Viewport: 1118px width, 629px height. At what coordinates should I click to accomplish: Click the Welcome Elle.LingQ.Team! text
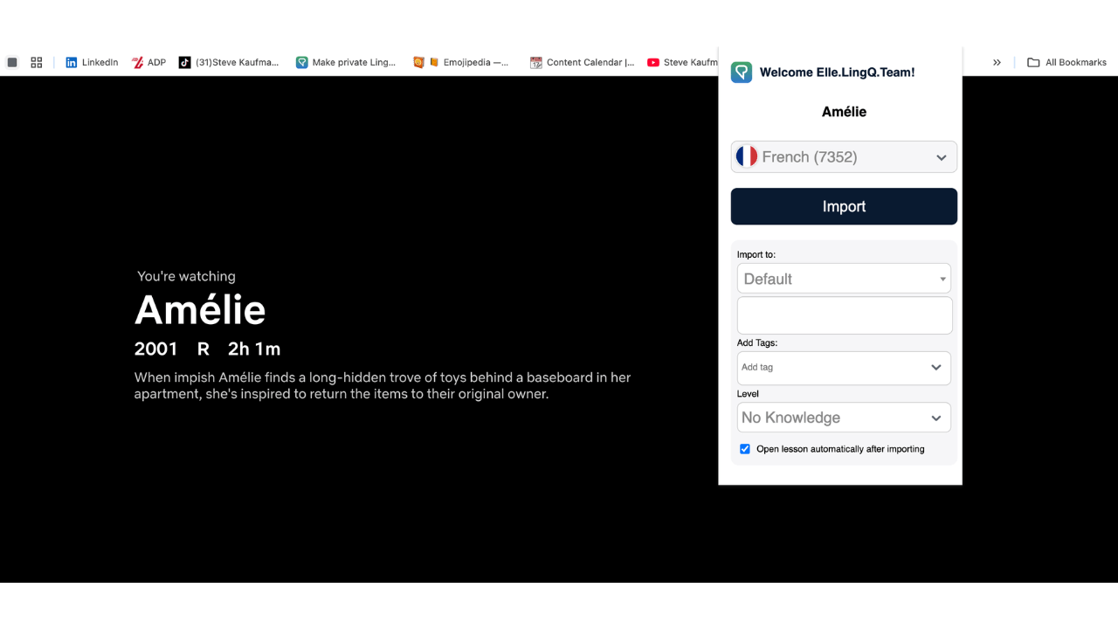[837, 73]
